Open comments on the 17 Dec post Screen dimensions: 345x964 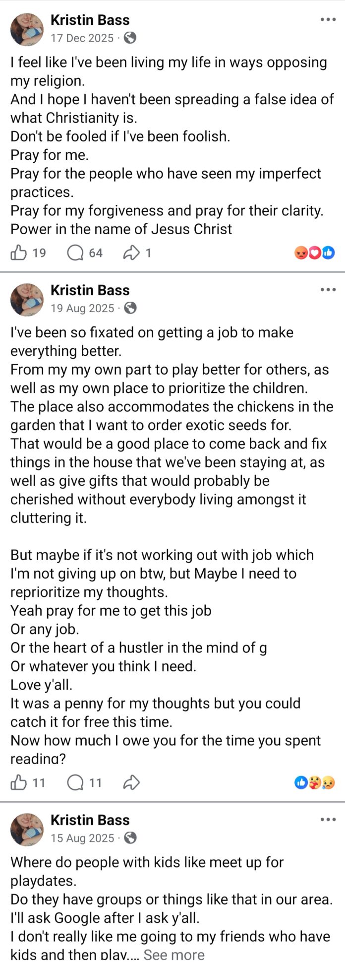(75, 253)
